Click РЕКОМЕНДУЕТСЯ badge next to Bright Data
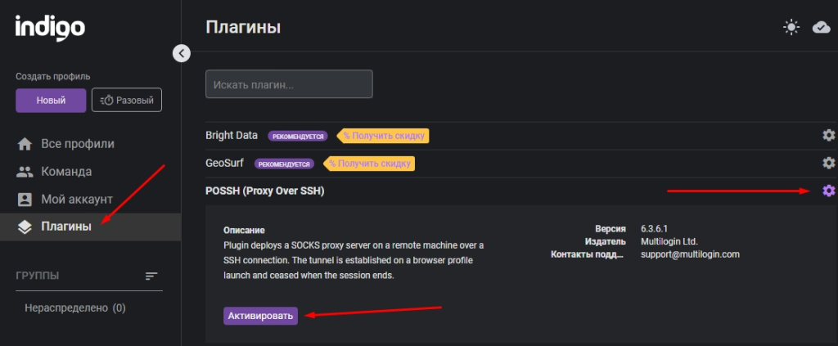 point(298,136)
